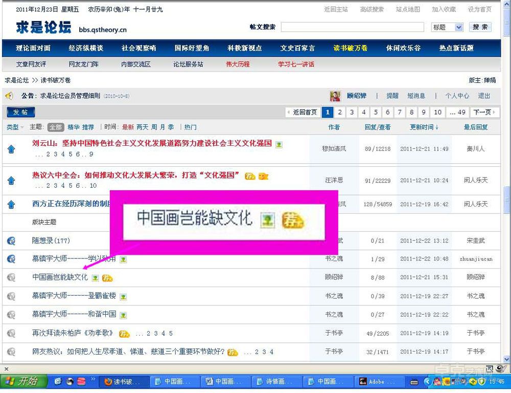The height and width of the screenshot is (393, 511).
Task: Jump to page 9 of 刘云山 thread
Action: coord(91,155)
